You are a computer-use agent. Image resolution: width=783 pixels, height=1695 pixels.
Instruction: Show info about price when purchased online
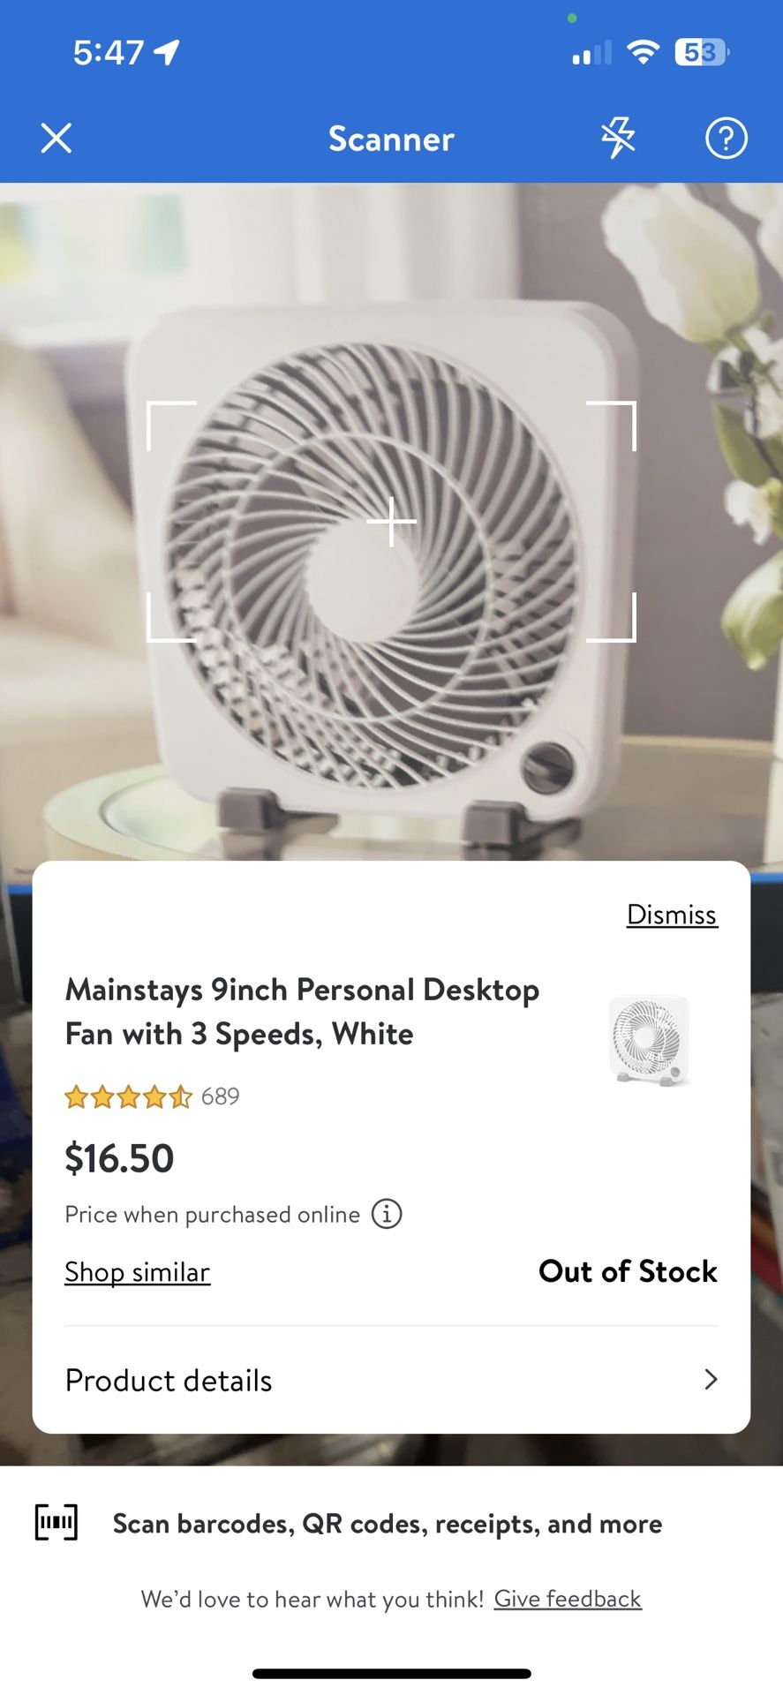click(387, 1214)
